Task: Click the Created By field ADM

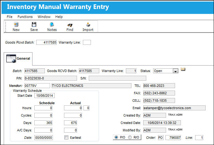Action: pos(155,115)
